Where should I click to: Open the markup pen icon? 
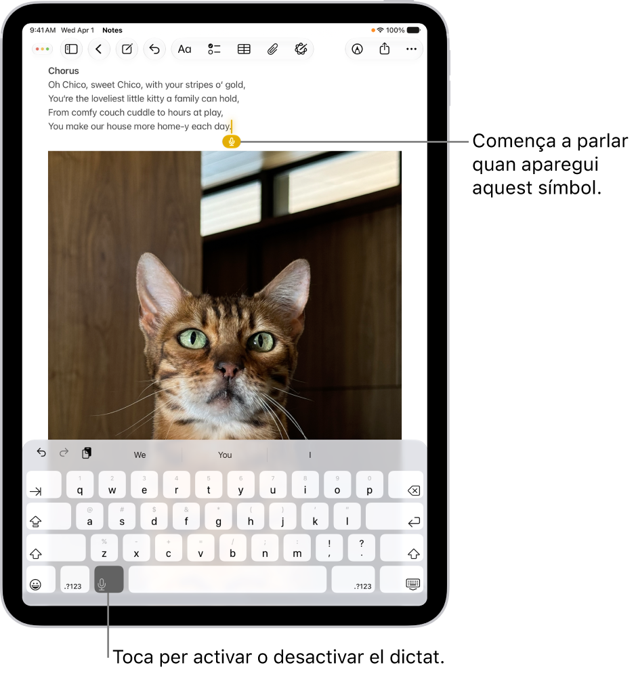tap(357, 49)
